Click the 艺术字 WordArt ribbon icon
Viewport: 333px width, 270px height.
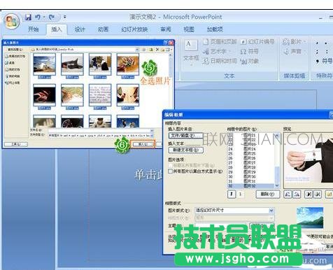click(x=216, y=51)
